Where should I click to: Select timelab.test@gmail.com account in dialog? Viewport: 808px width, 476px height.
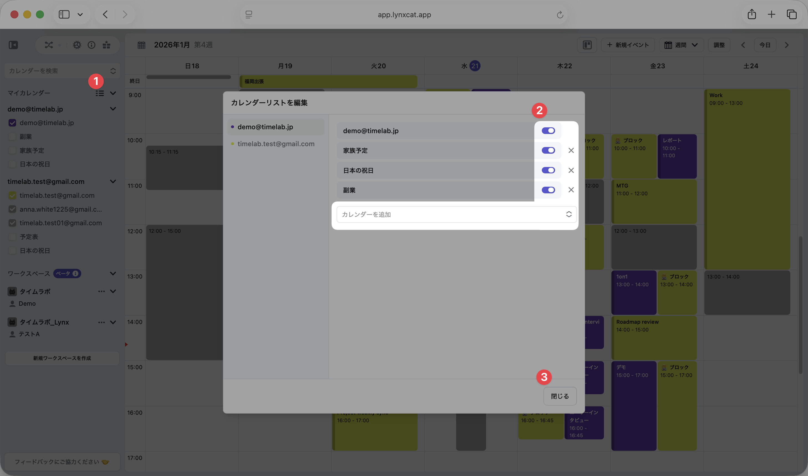[x=276, y=144]
